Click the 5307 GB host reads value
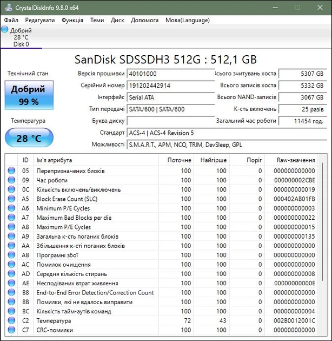 (x=303, y=74)
